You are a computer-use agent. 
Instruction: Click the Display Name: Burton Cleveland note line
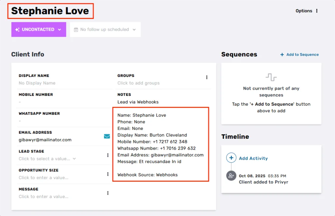[x=152, y=135]
